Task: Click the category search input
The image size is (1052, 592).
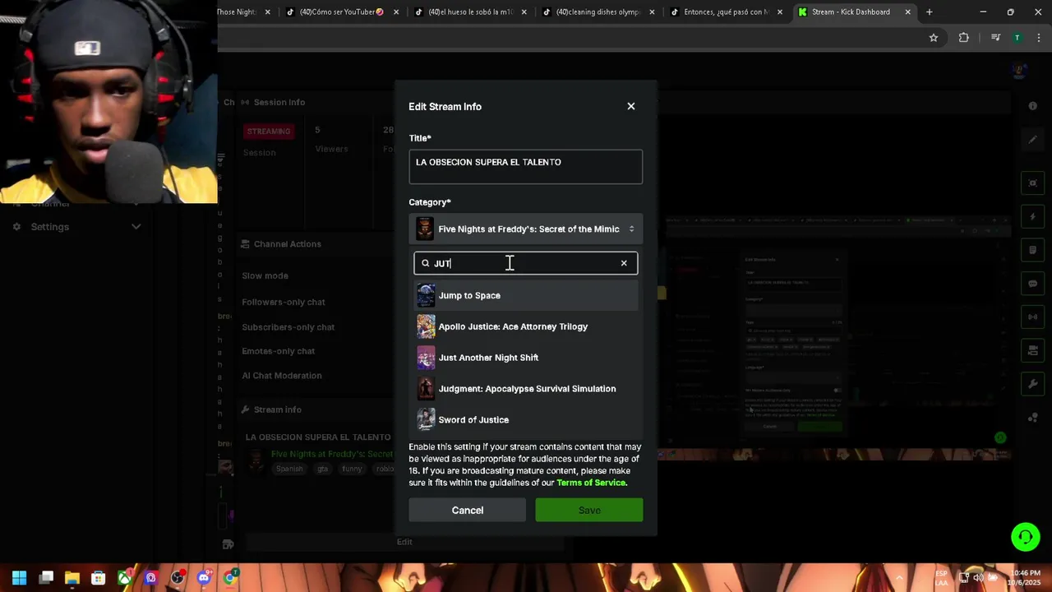Action: coord(526,263)
